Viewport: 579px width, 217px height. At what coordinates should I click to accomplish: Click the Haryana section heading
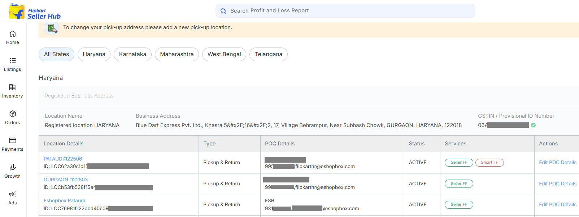(51, 78)
